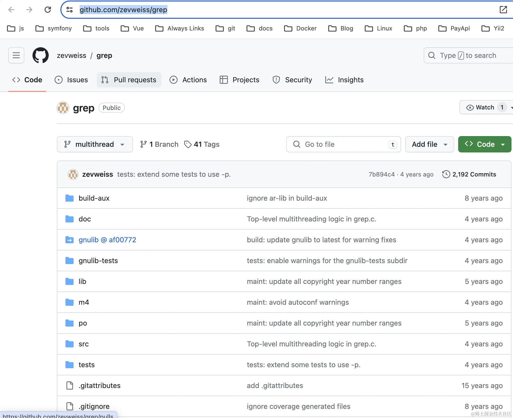Click the site information icon in address bar
The image size is (513, 418).
tap(70, 10)
